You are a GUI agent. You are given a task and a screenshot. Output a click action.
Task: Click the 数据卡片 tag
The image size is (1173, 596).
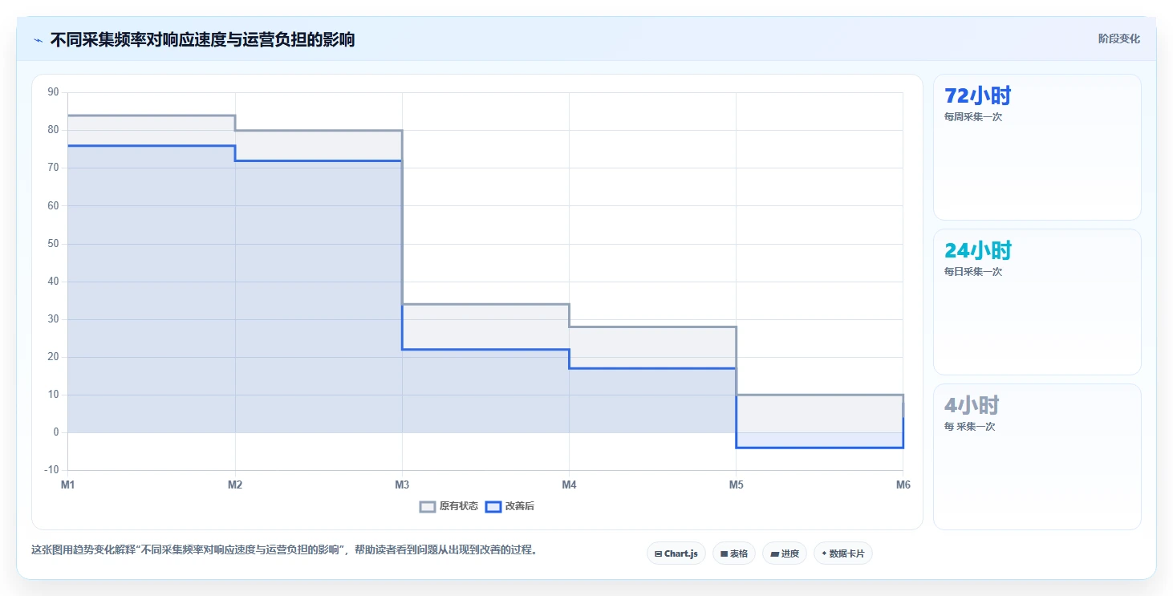pos(843,553)
